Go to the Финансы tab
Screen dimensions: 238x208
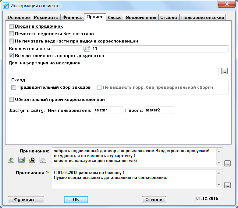point(73,17)
